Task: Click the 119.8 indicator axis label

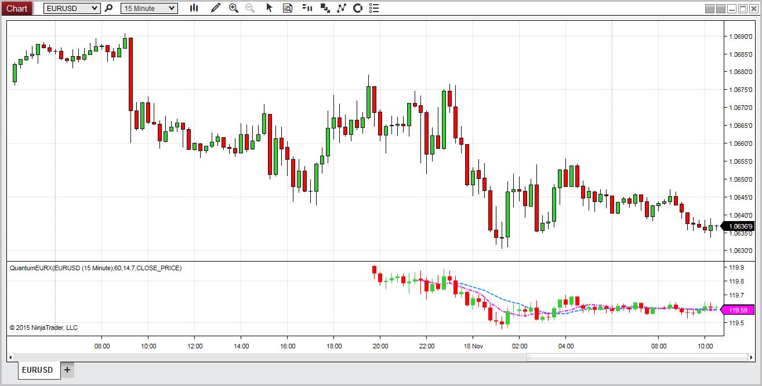Action: click(x=736, y=281)
